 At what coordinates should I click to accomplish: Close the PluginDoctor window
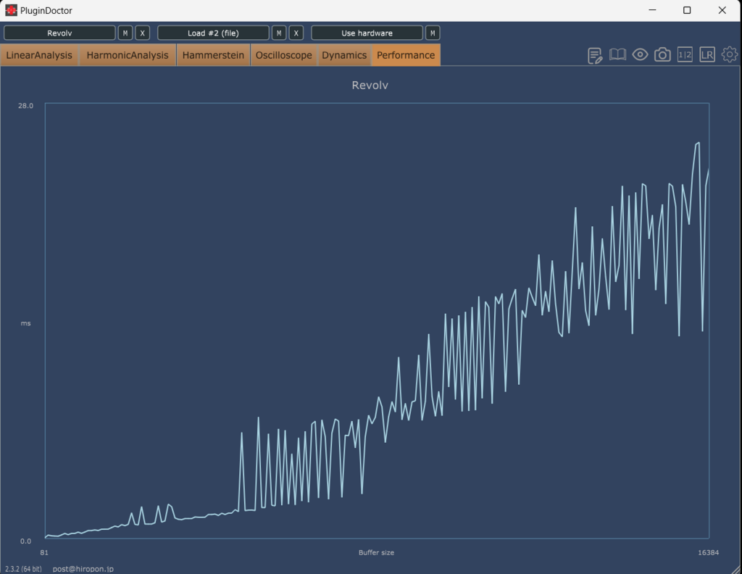[x=722, y=10]
